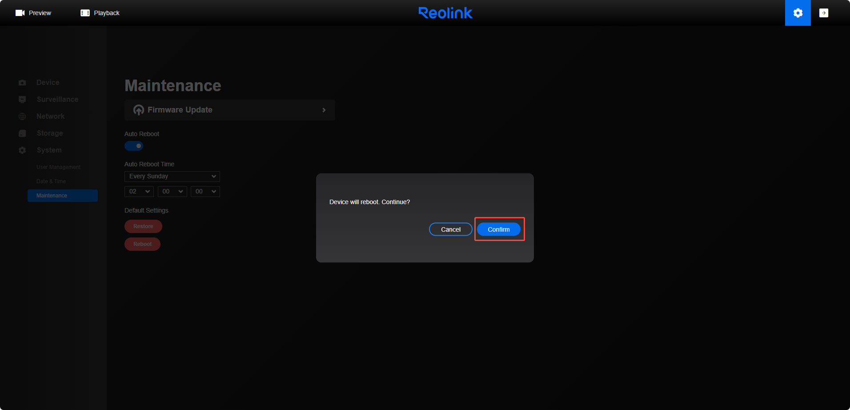Click the Storage sidebar icon
The height and width of the screenshot is (410, 850).
click(x=22, y=133)
